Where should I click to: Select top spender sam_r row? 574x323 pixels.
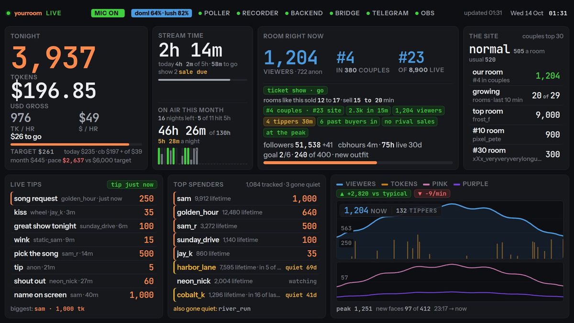246,226
